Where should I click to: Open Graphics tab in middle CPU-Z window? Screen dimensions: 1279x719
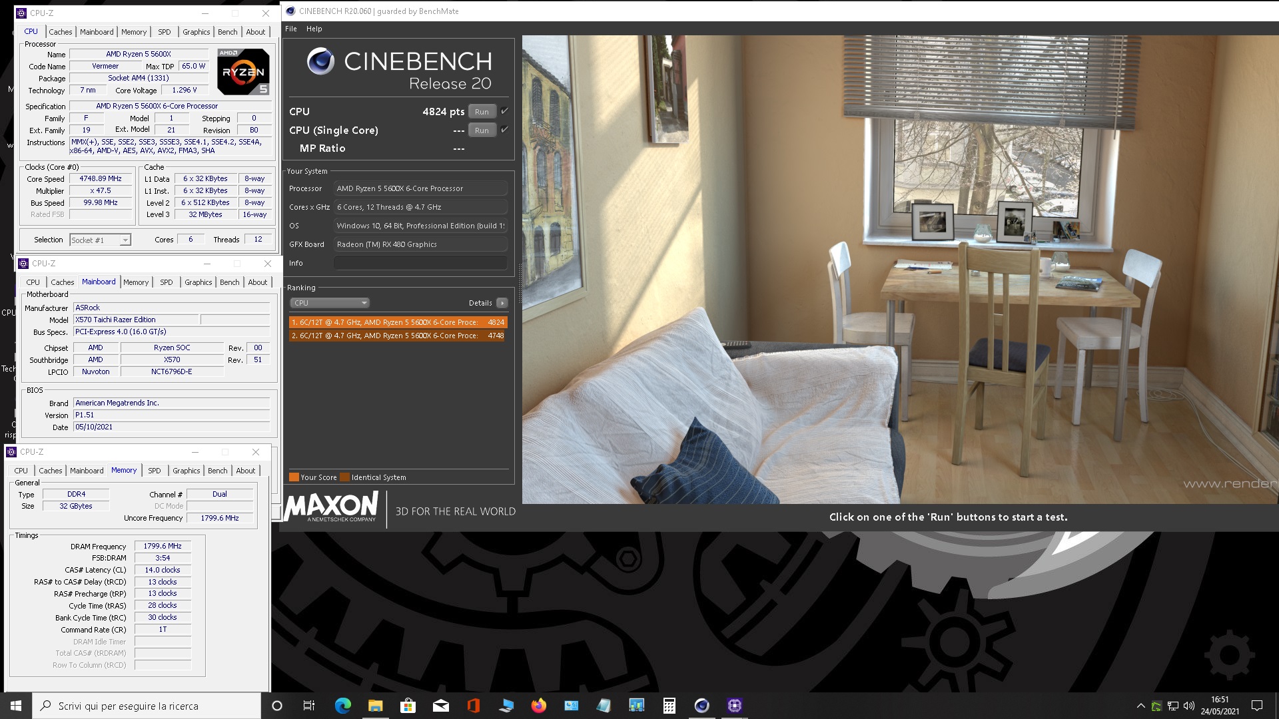pyautogui.click(x=199, y=282)
